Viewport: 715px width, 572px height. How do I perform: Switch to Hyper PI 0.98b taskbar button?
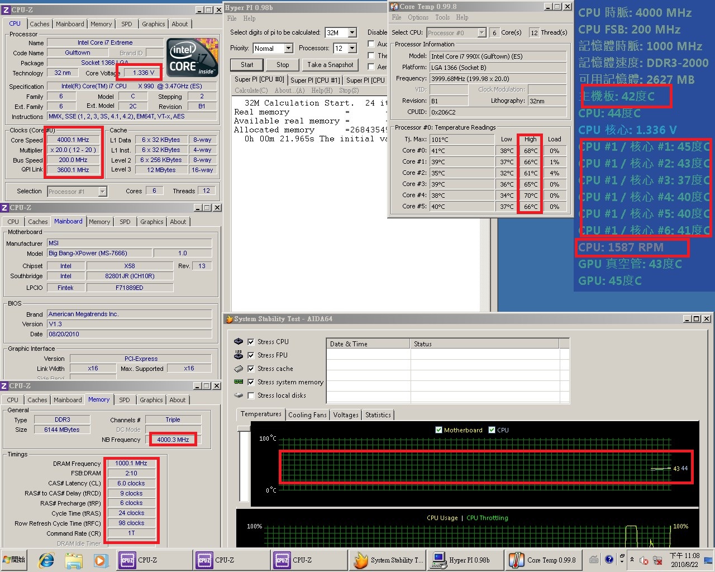coord(465,560)
